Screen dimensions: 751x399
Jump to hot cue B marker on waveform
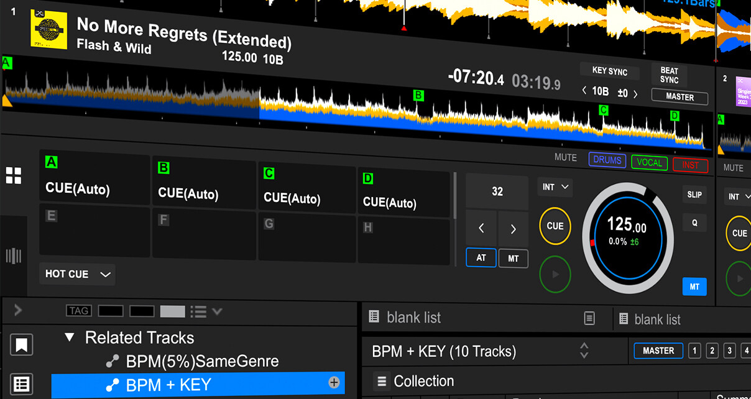tap(418, 96)
